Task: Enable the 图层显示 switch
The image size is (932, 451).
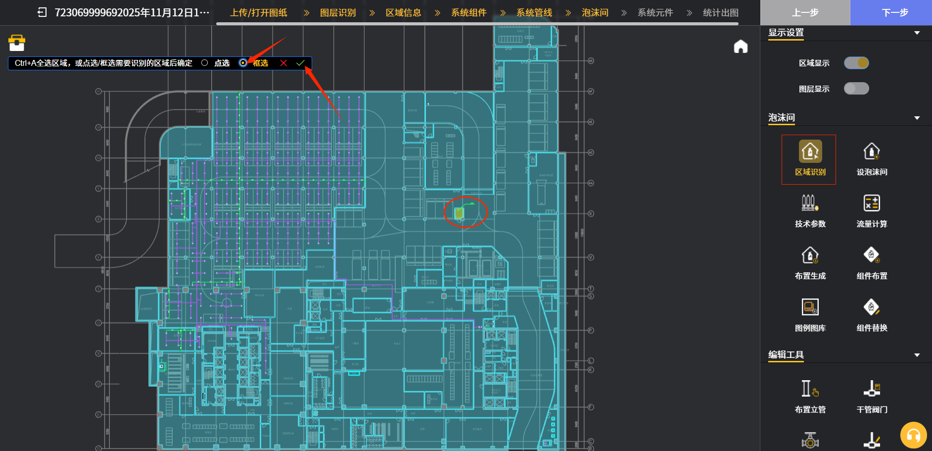Action: pyautogui.click(x=856, y=89)
